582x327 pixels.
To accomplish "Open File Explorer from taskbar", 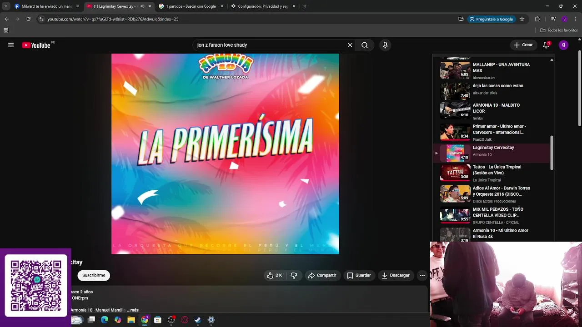I will click(x=131, y=320).
